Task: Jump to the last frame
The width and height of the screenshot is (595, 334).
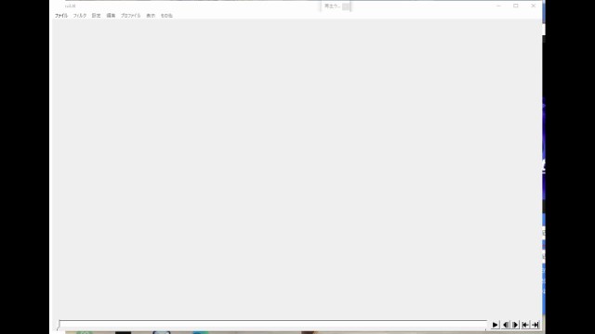Action: [535, 325]
